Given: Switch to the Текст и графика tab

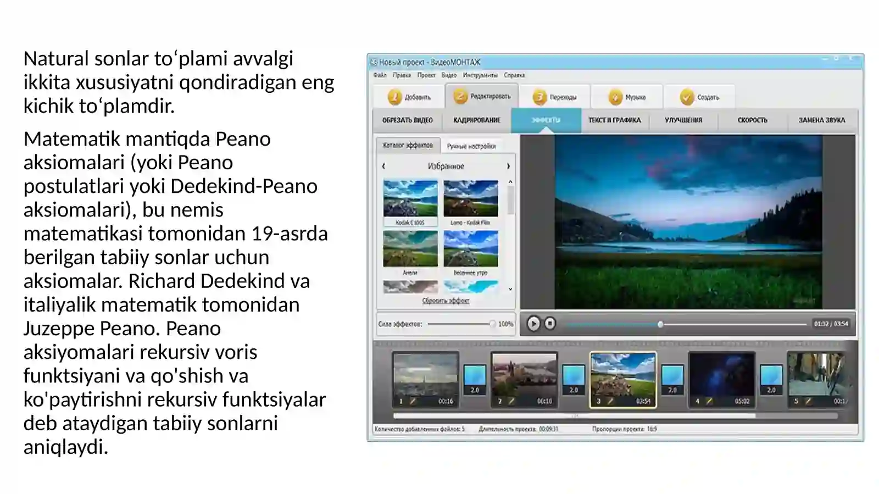Looking at the screenshot, I should (x=615, y=120).
